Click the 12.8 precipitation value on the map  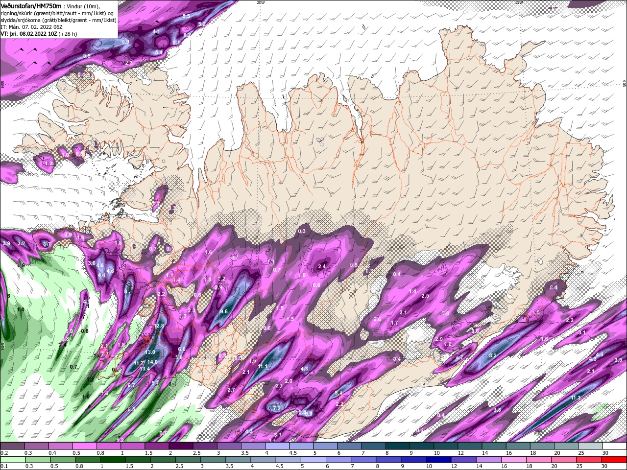(x=159, y=326)
